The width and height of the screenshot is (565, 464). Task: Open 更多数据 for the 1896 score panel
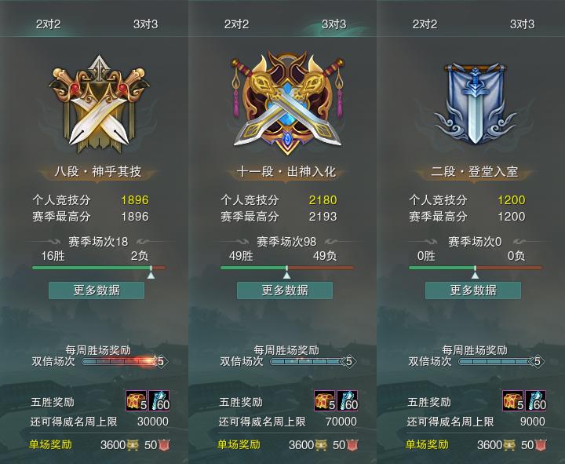click(97, 290)
